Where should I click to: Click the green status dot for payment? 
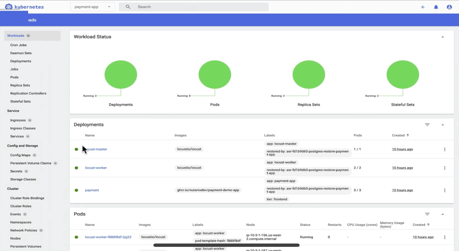coord(76,190)
